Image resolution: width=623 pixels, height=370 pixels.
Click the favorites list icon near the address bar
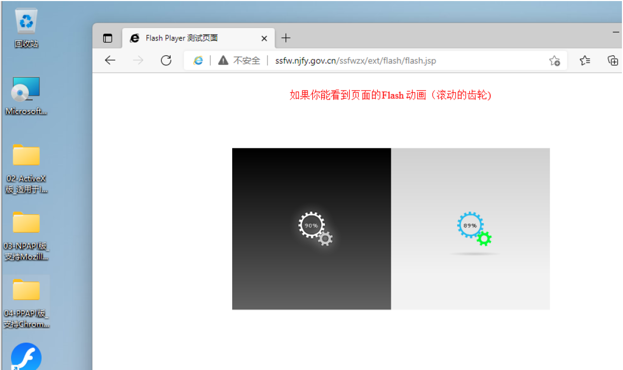(585, 60)
